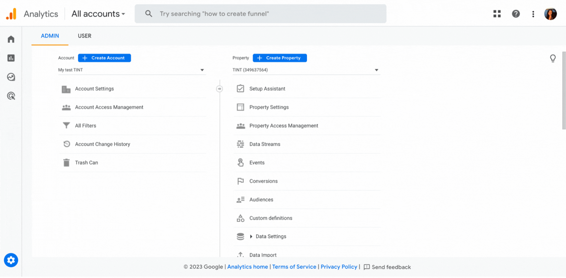The image size is (566, 278).
Task: Open Trash Can text entry
Action: tap(86, 163)
